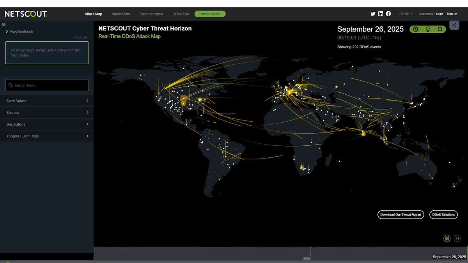
Task: Pause the attack map playback
Action: [x=447, y=238]
